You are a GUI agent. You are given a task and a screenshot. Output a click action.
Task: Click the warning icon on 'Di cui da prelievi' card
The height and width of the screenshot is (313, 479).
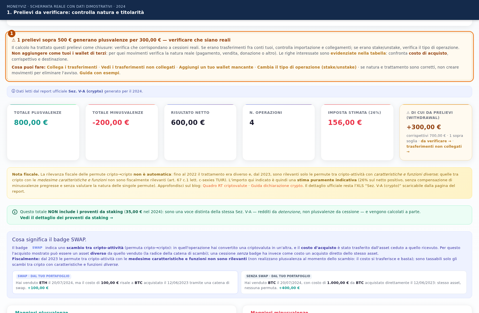coord(408,113)
